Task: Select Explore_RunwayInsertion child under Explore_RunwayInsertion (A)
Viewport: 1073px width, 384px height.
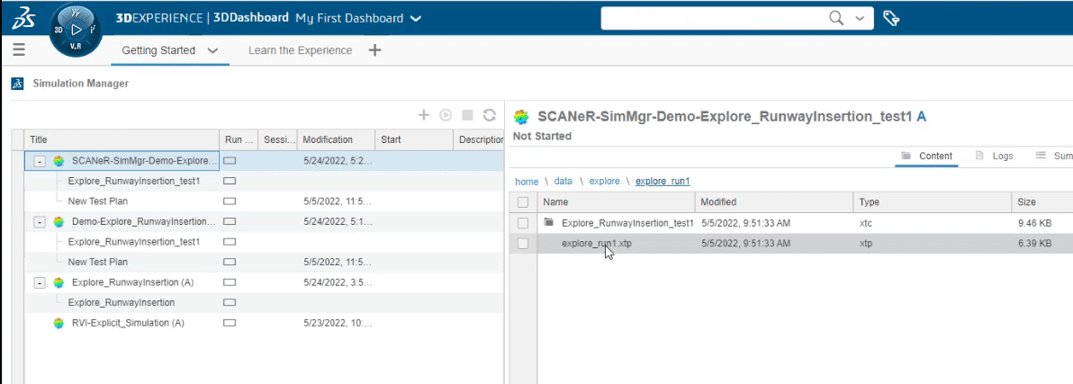Action: [122, 302]
